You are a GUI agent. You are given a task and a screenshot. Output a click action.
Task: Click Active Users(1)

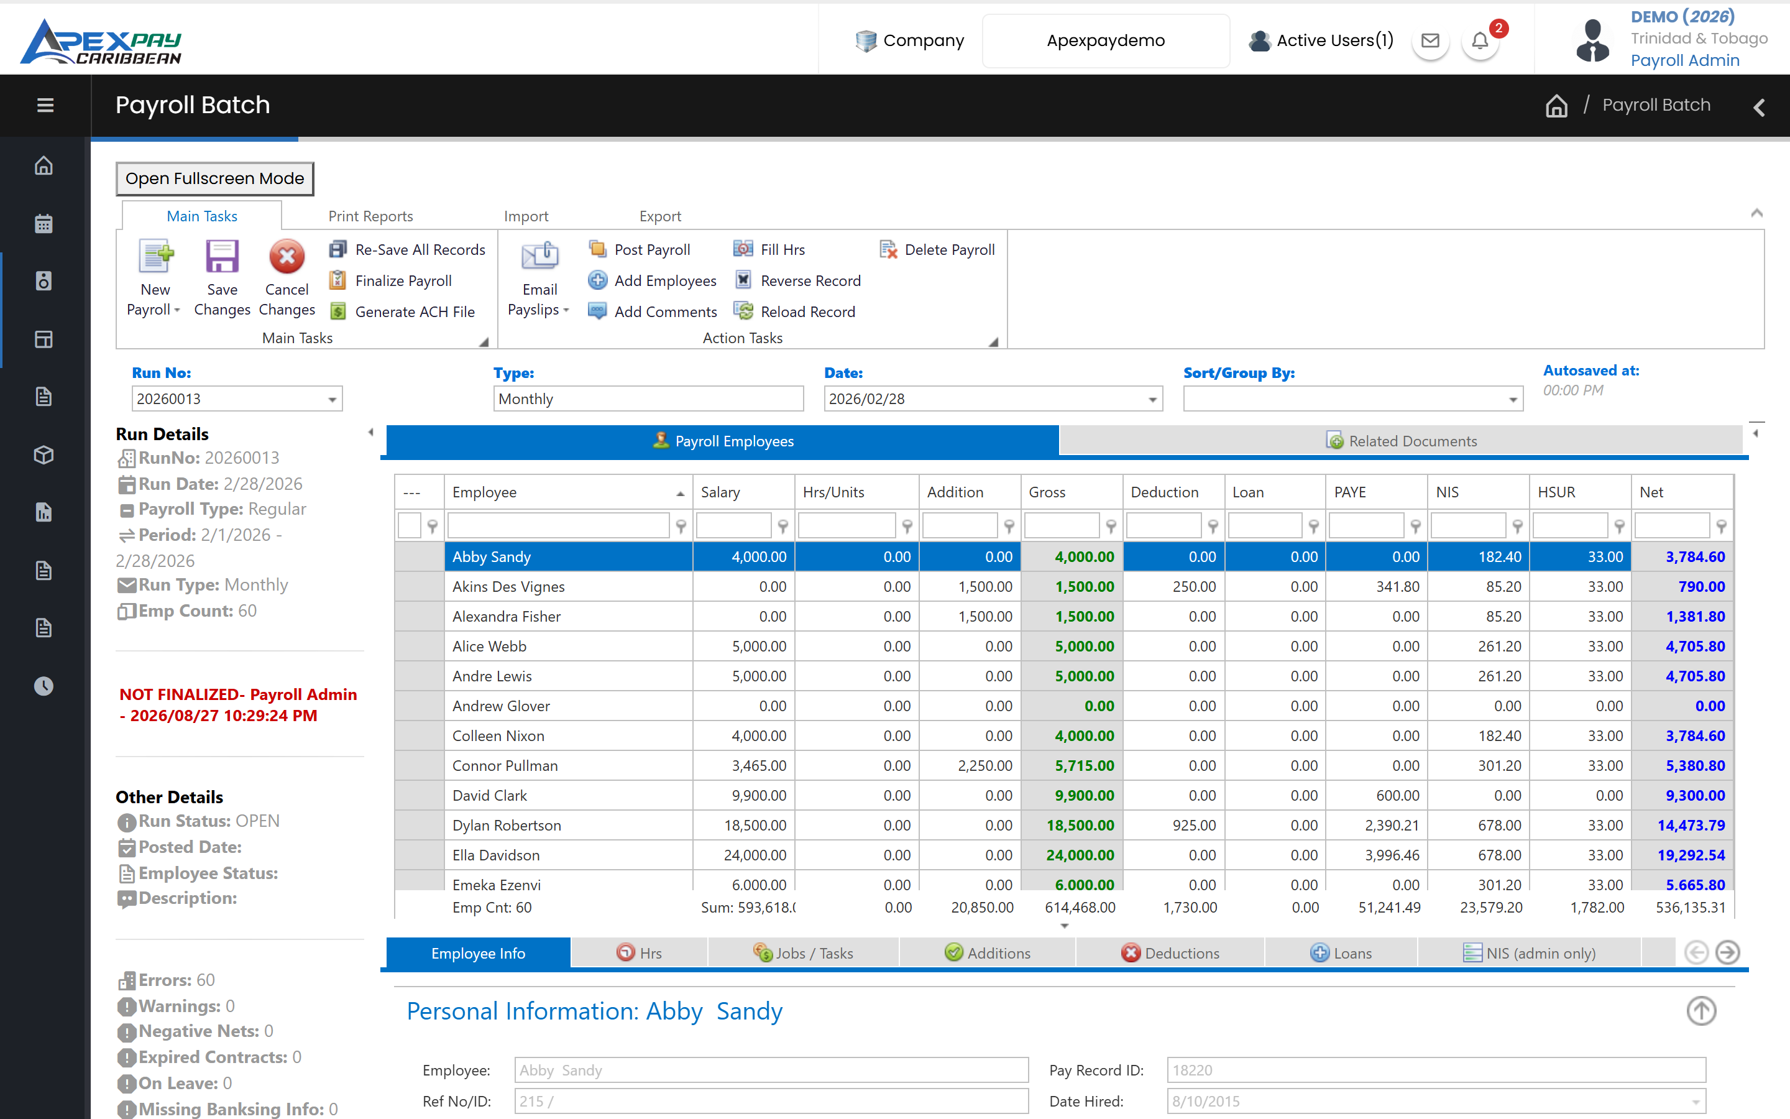point(1321,40)
